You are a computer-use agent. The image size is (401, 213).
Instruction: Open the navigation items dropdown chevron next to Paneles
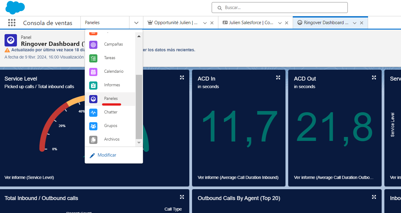136,23
